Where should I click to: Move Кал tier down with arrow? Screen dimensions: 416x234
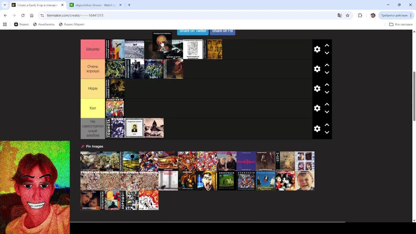coord(327,112)
